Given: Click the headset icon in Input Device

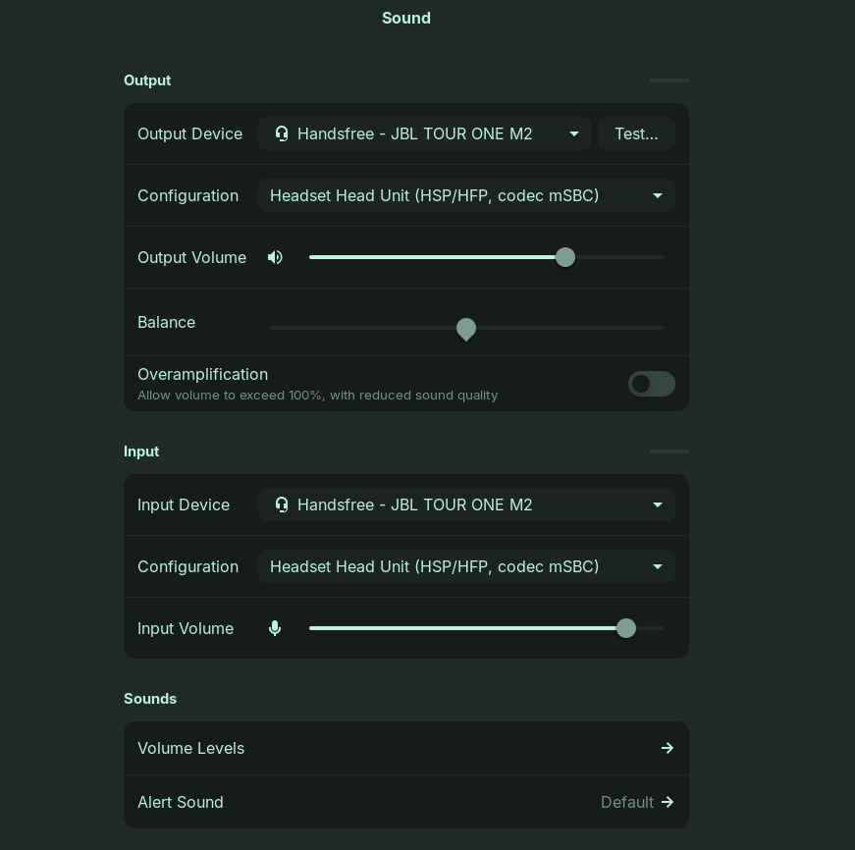Looking at the screenshot, I should [282, 505].
